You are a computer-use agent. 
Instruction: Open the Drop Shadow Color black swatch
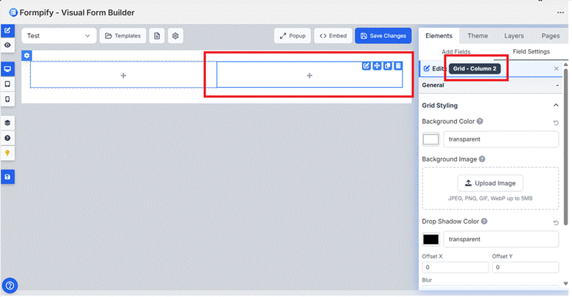[x=430, y=239]
